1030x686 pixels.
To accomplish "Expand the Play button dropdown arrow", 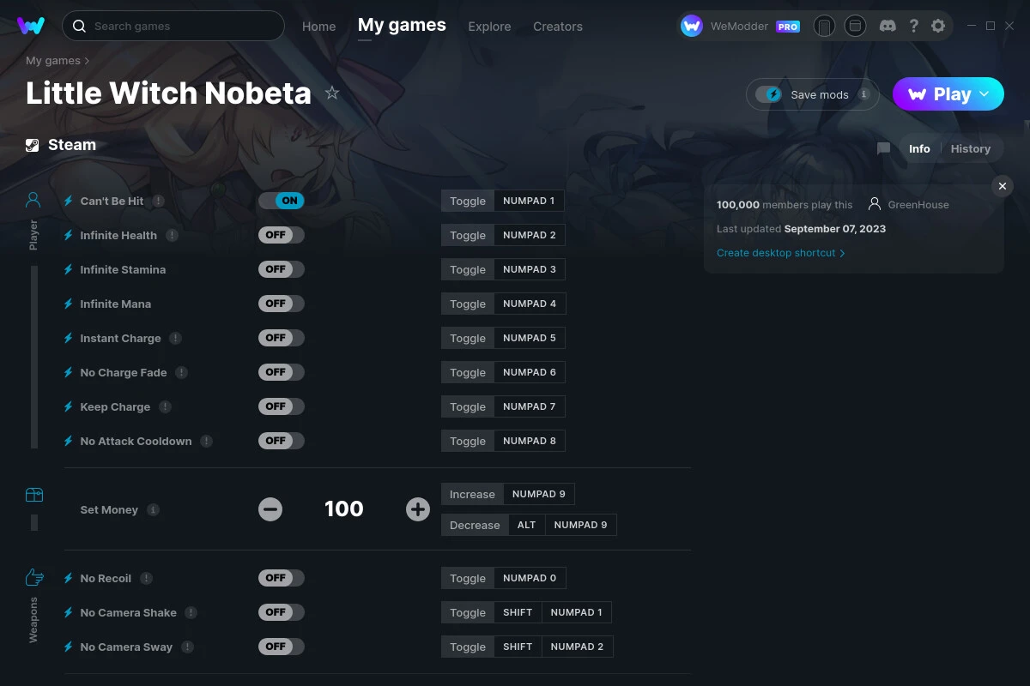I will coord(985,94).
